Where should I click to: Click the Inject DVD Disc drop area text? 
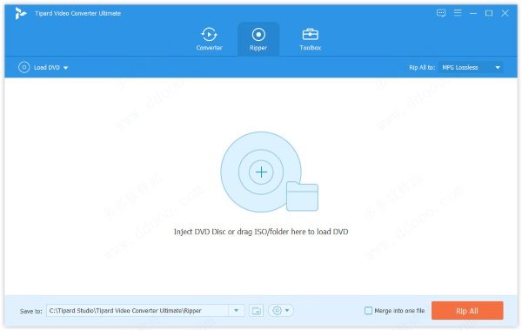click(261, 232)
